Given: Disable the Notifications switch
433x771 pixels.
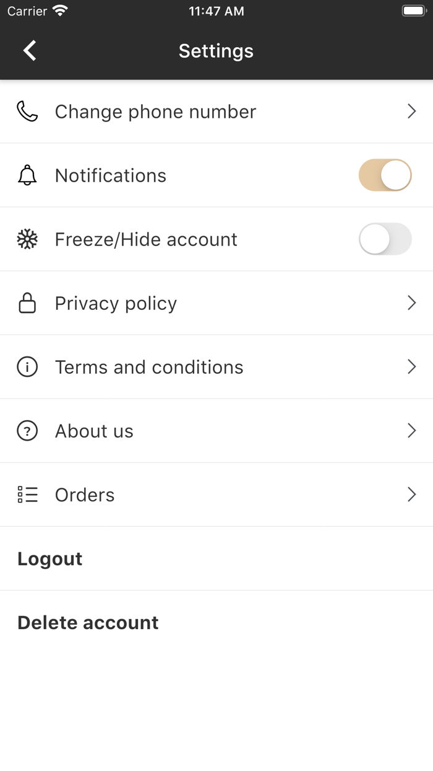Looking at the screenshot, I should (x=385, y=175).
